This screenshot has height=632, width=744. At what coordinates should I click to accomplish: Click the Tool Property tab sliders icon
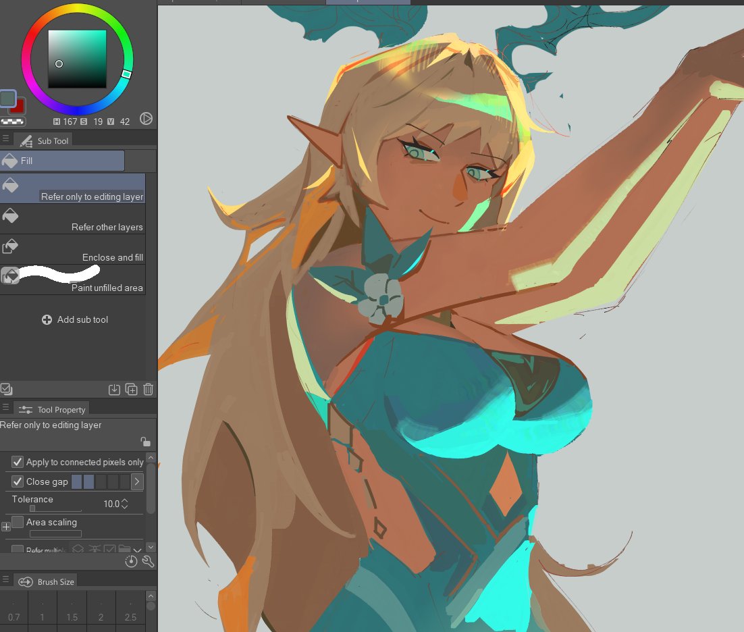click(x=26, y=409)
